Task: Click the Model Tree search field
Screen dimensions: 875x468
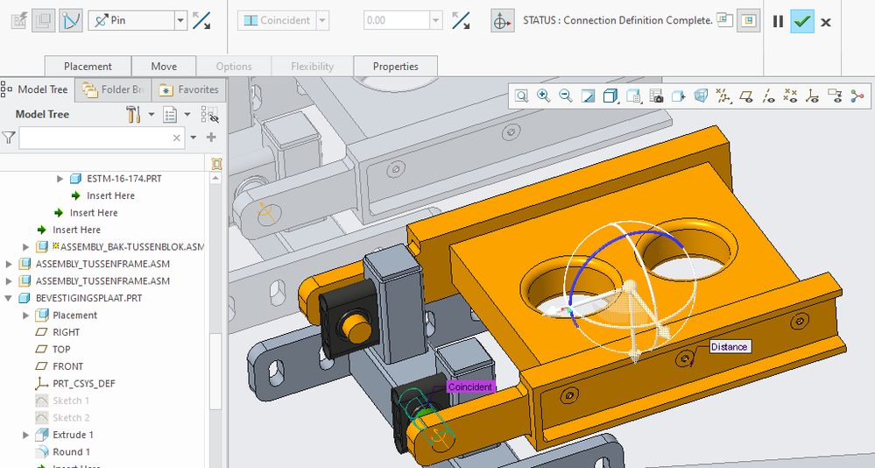Action: [96, 138]
